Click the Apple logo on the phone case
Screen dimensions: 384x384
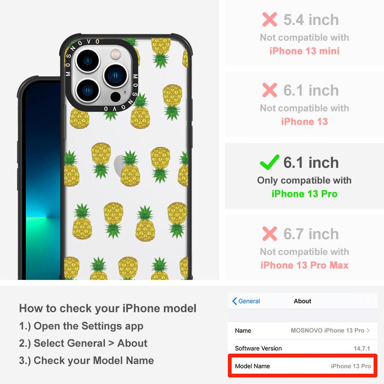coord(119,165)
